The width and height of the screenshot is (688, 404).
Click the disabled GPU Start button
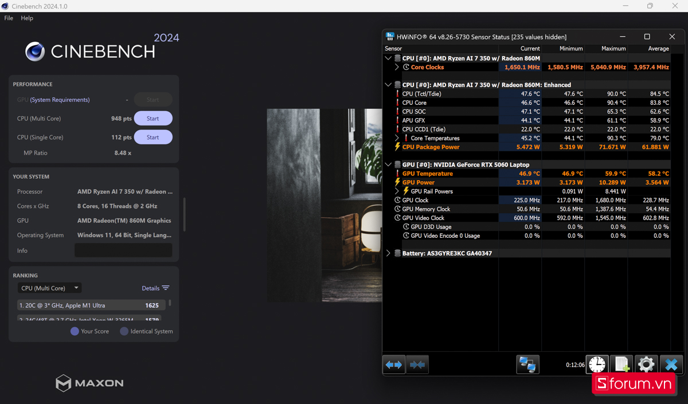(x=153, y=100)
